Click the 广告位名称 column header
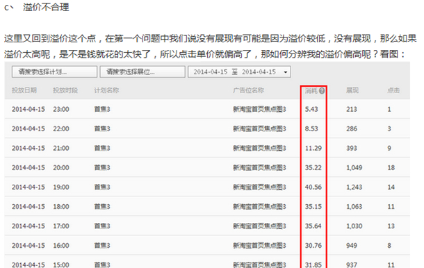 [x=249, y=90]
